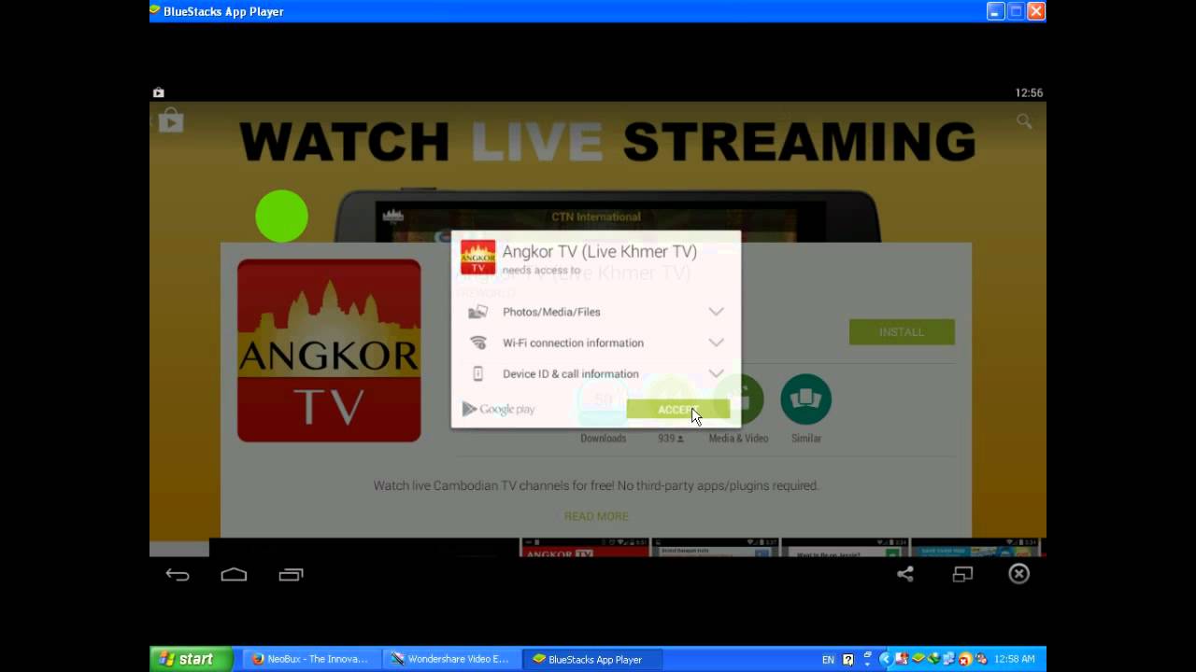
Task: Click the large Angkor TV app logo
Action: 329,351
